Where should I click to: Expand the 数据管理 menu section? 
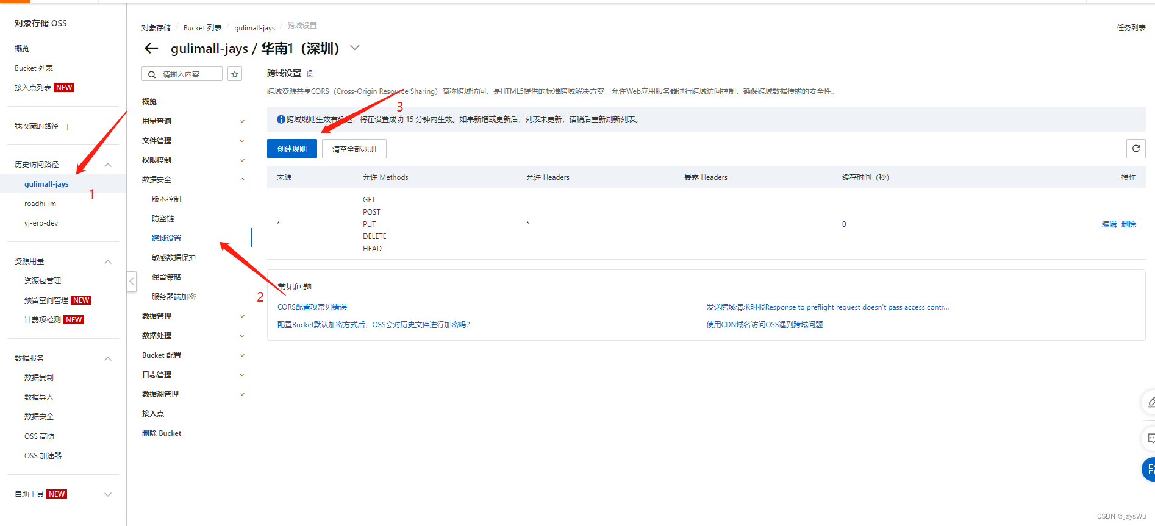tap(241, 316)
